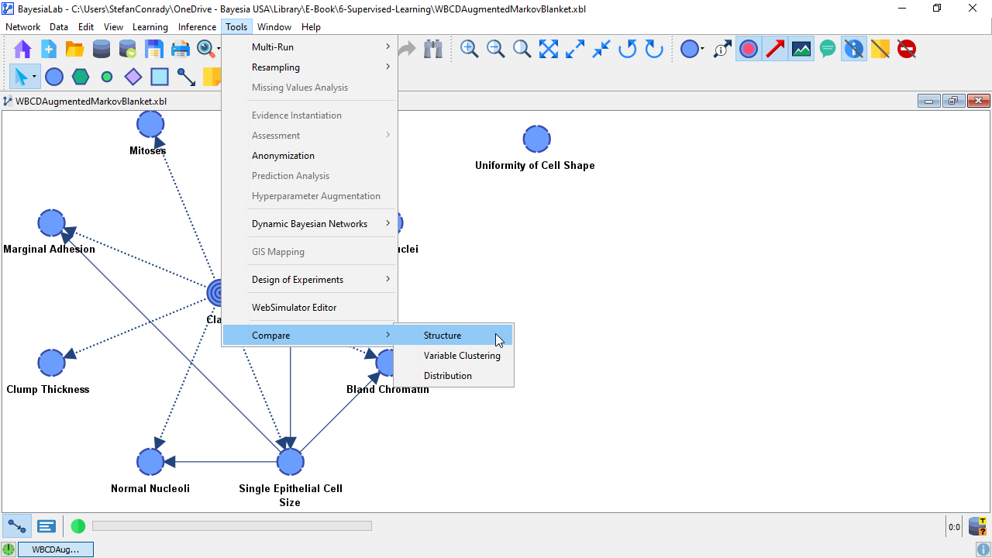Click the arrow-with-info-badge toolbar icon

point(722,50)
